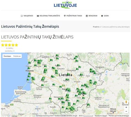This screenshot has height=117, width=131.
Task: Click the Keliones Lietuvoje logo
Action: click(x=65, y=5)
